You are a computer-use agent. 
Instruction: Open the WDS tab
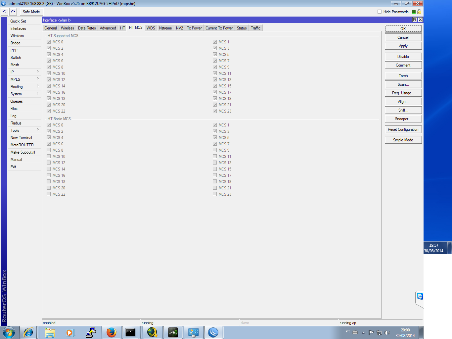[x=151, y=28]
